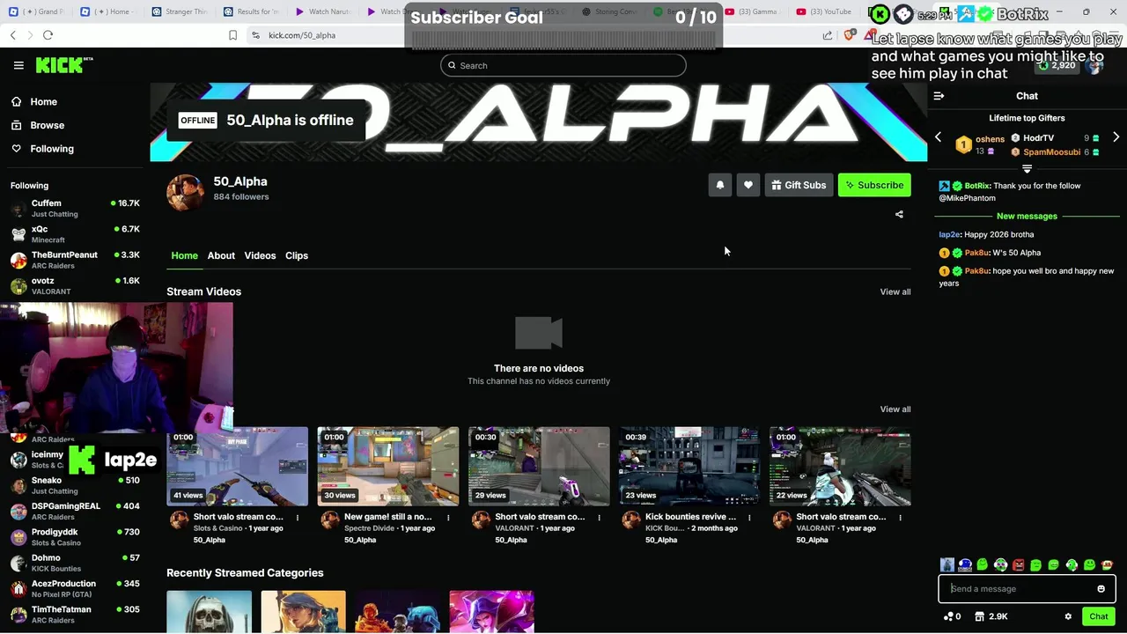Viewport: 1127px width, 634px height.
Task: Reload the page with the refresh icon
Action: click(48, 35)
